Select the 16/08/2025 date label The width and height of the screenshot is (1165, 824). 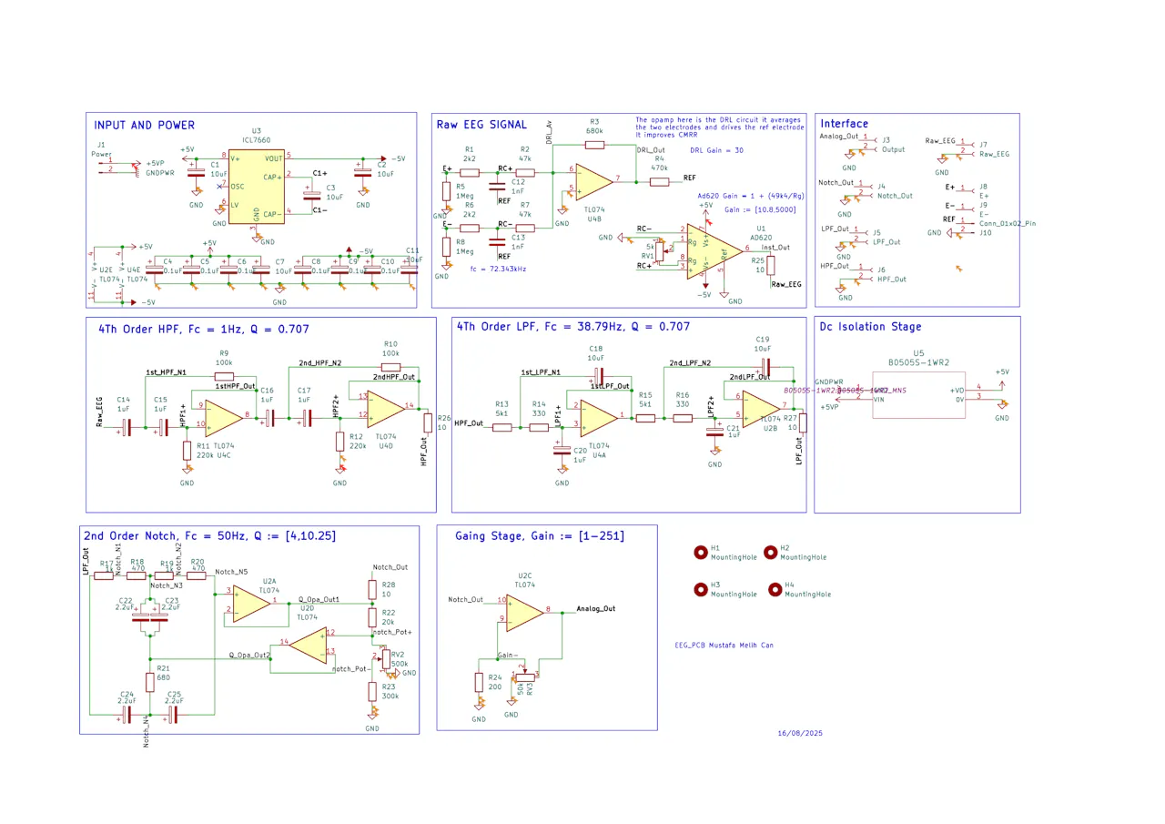click(800, 733)
